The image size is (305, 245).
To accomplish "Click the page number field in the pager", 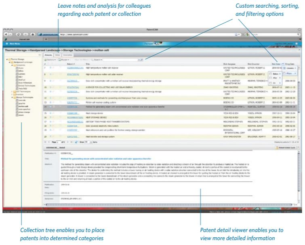I will point(58,142).
